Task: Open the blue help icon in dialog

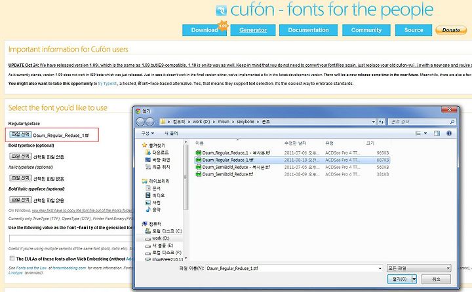Action: click(449, 133)
